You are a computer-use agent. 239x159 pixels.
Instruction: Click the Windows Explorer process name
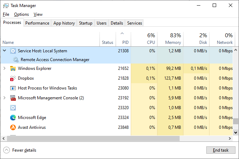tap(34, 68)
